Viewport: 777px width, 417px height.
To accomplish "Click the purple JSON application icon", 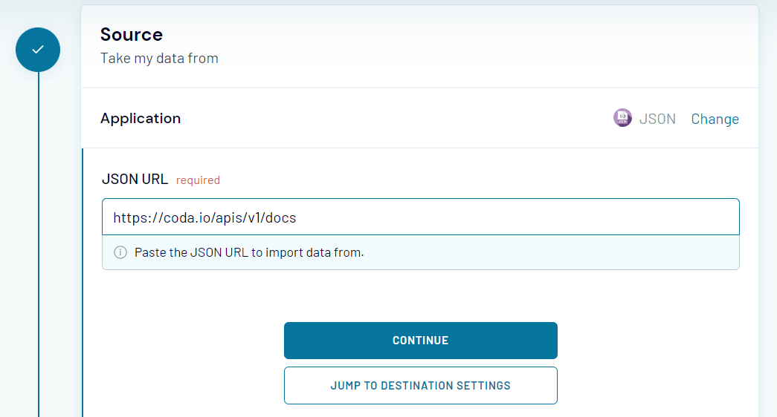I will point(622,118).
